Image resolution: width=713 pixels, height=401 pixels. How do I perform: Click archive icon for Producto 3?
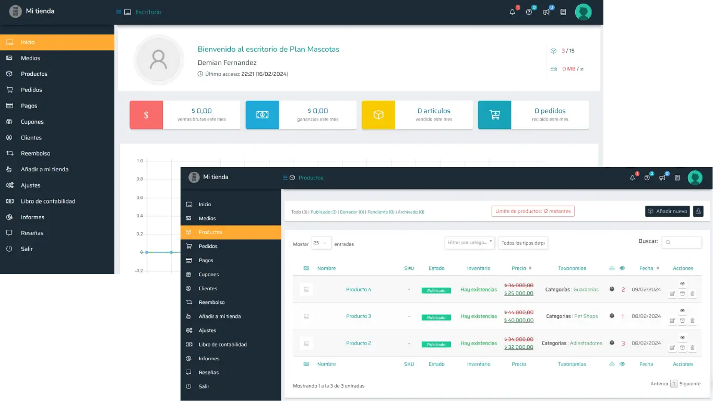[682, 321]
